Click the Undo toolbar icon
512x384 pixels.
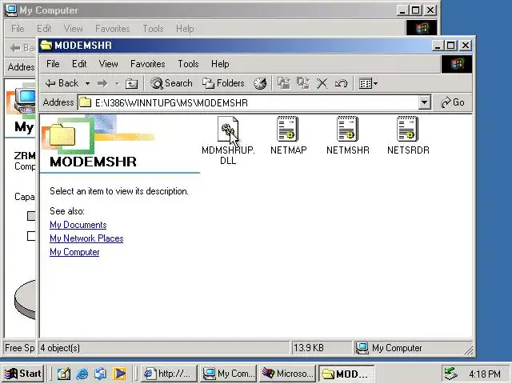[341, 83]
